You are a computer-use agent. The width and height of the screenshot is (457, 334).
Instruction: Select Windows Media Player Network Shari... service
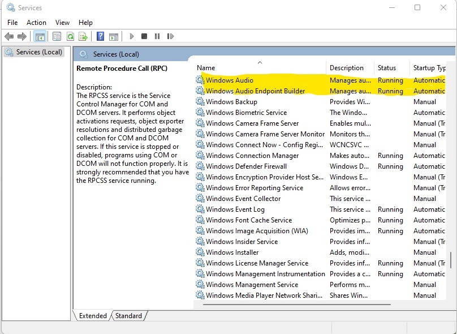(320, 295)
